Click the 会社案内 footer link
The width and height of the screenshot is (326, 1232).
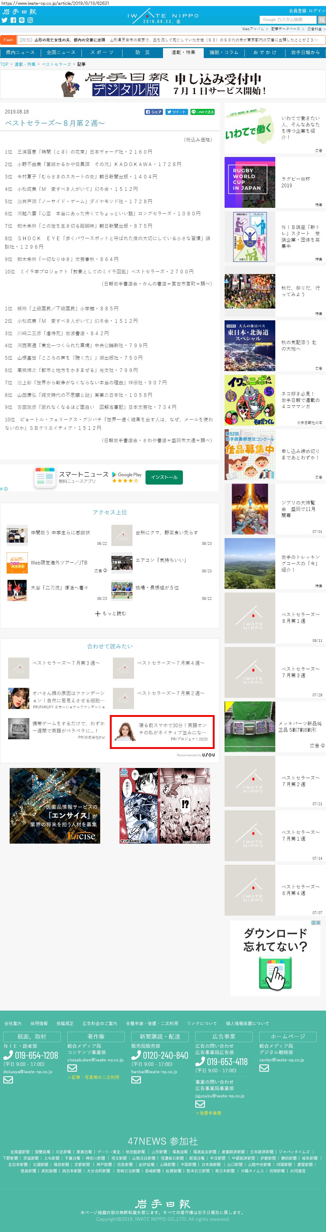pos(13,1024)
